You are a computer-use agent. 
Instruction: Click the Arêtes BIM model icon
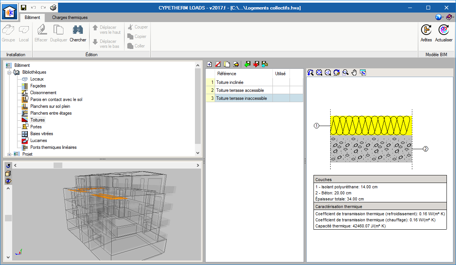[x=426, y=33]
